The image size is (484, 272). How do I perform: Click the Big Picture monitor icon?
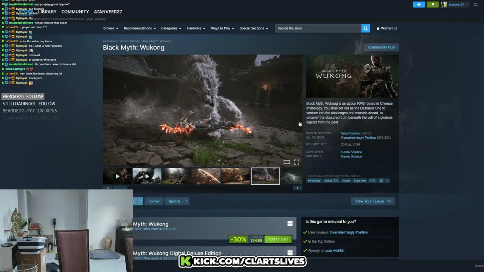(475, 5)
